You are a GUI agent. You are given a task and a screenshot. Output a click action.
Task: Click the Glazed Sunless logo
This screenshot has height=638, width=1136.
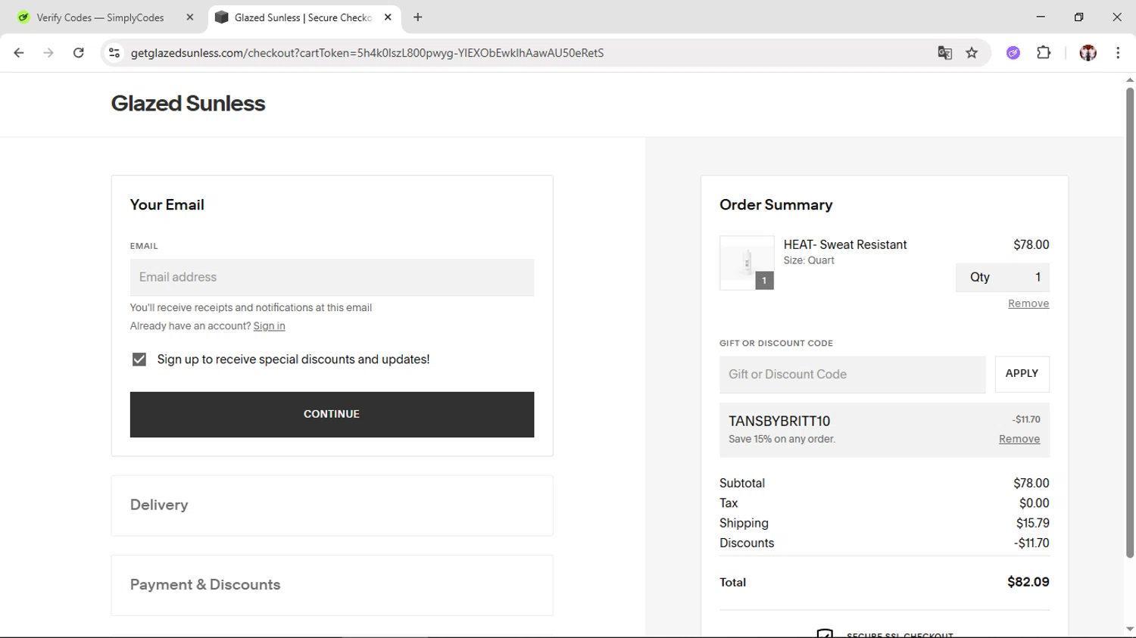tap(188, 104)
